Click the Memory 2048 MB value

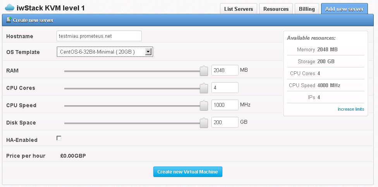[x=327, y=50]
